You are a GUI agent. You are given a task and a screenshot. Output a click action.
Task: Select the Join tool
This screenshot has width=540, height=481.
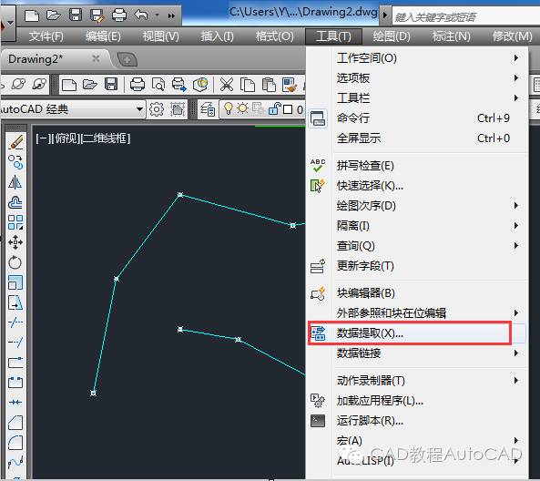click(x=15, y=403)
